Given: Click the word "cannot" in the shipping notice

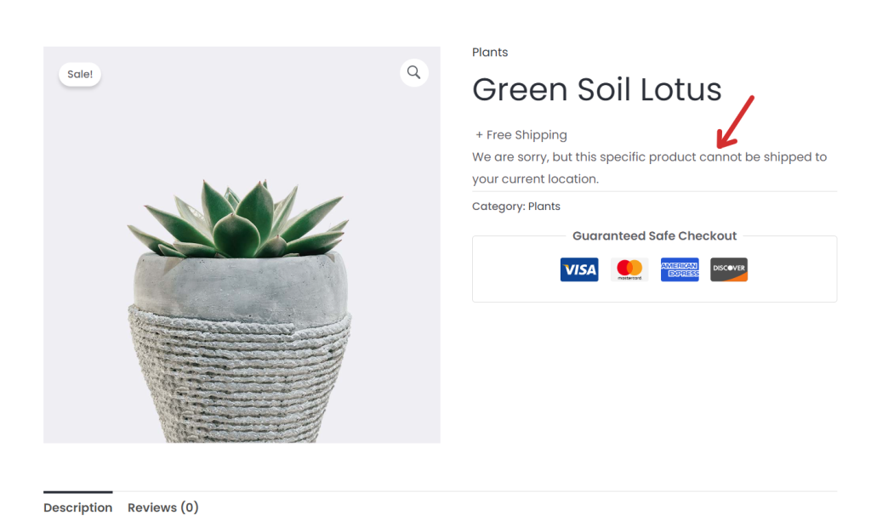Looking at the screenshot, I should pyautogui.click(x=720, y=157).
